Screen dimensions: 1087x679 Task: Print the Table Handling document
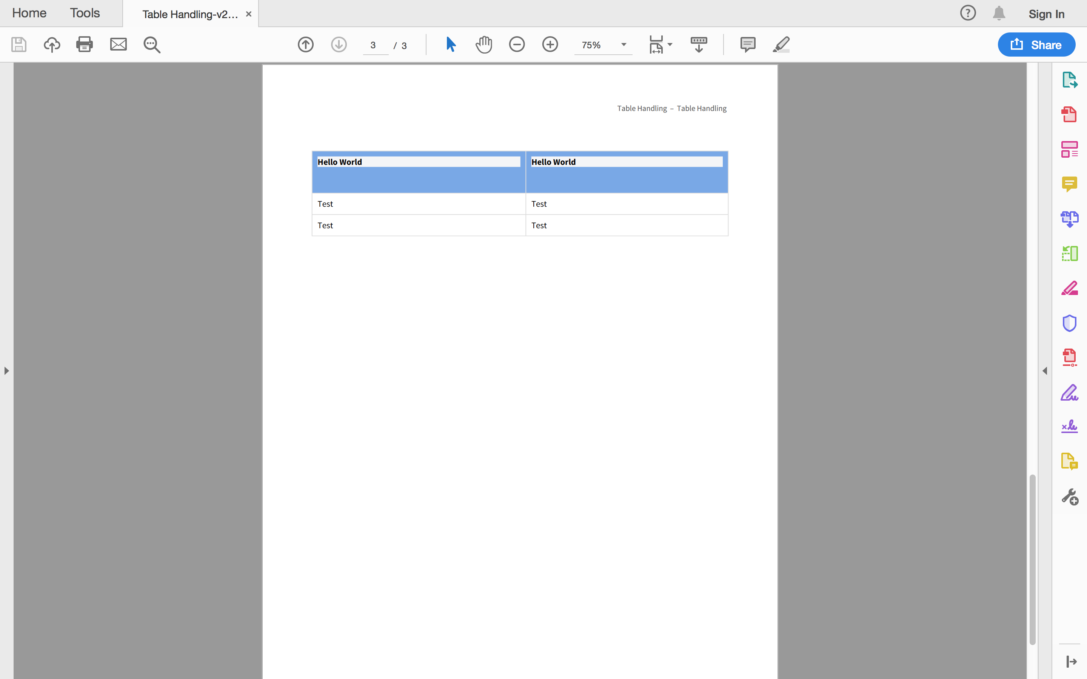point(85,45)
